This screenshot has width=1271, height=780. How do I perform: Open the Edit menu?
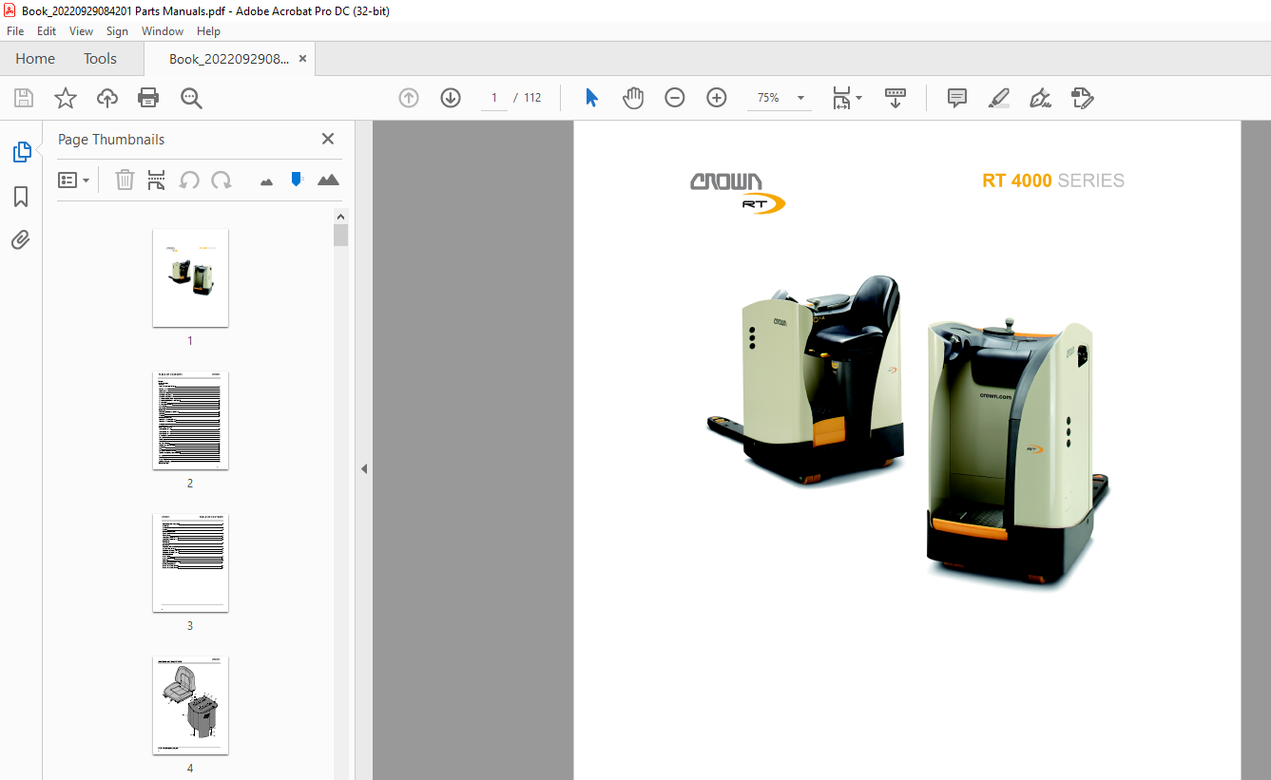[x=47, y=31]
